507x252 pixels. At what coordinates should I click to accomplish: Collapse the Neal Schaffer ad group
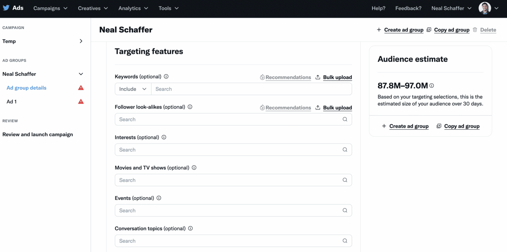point(81,74)
